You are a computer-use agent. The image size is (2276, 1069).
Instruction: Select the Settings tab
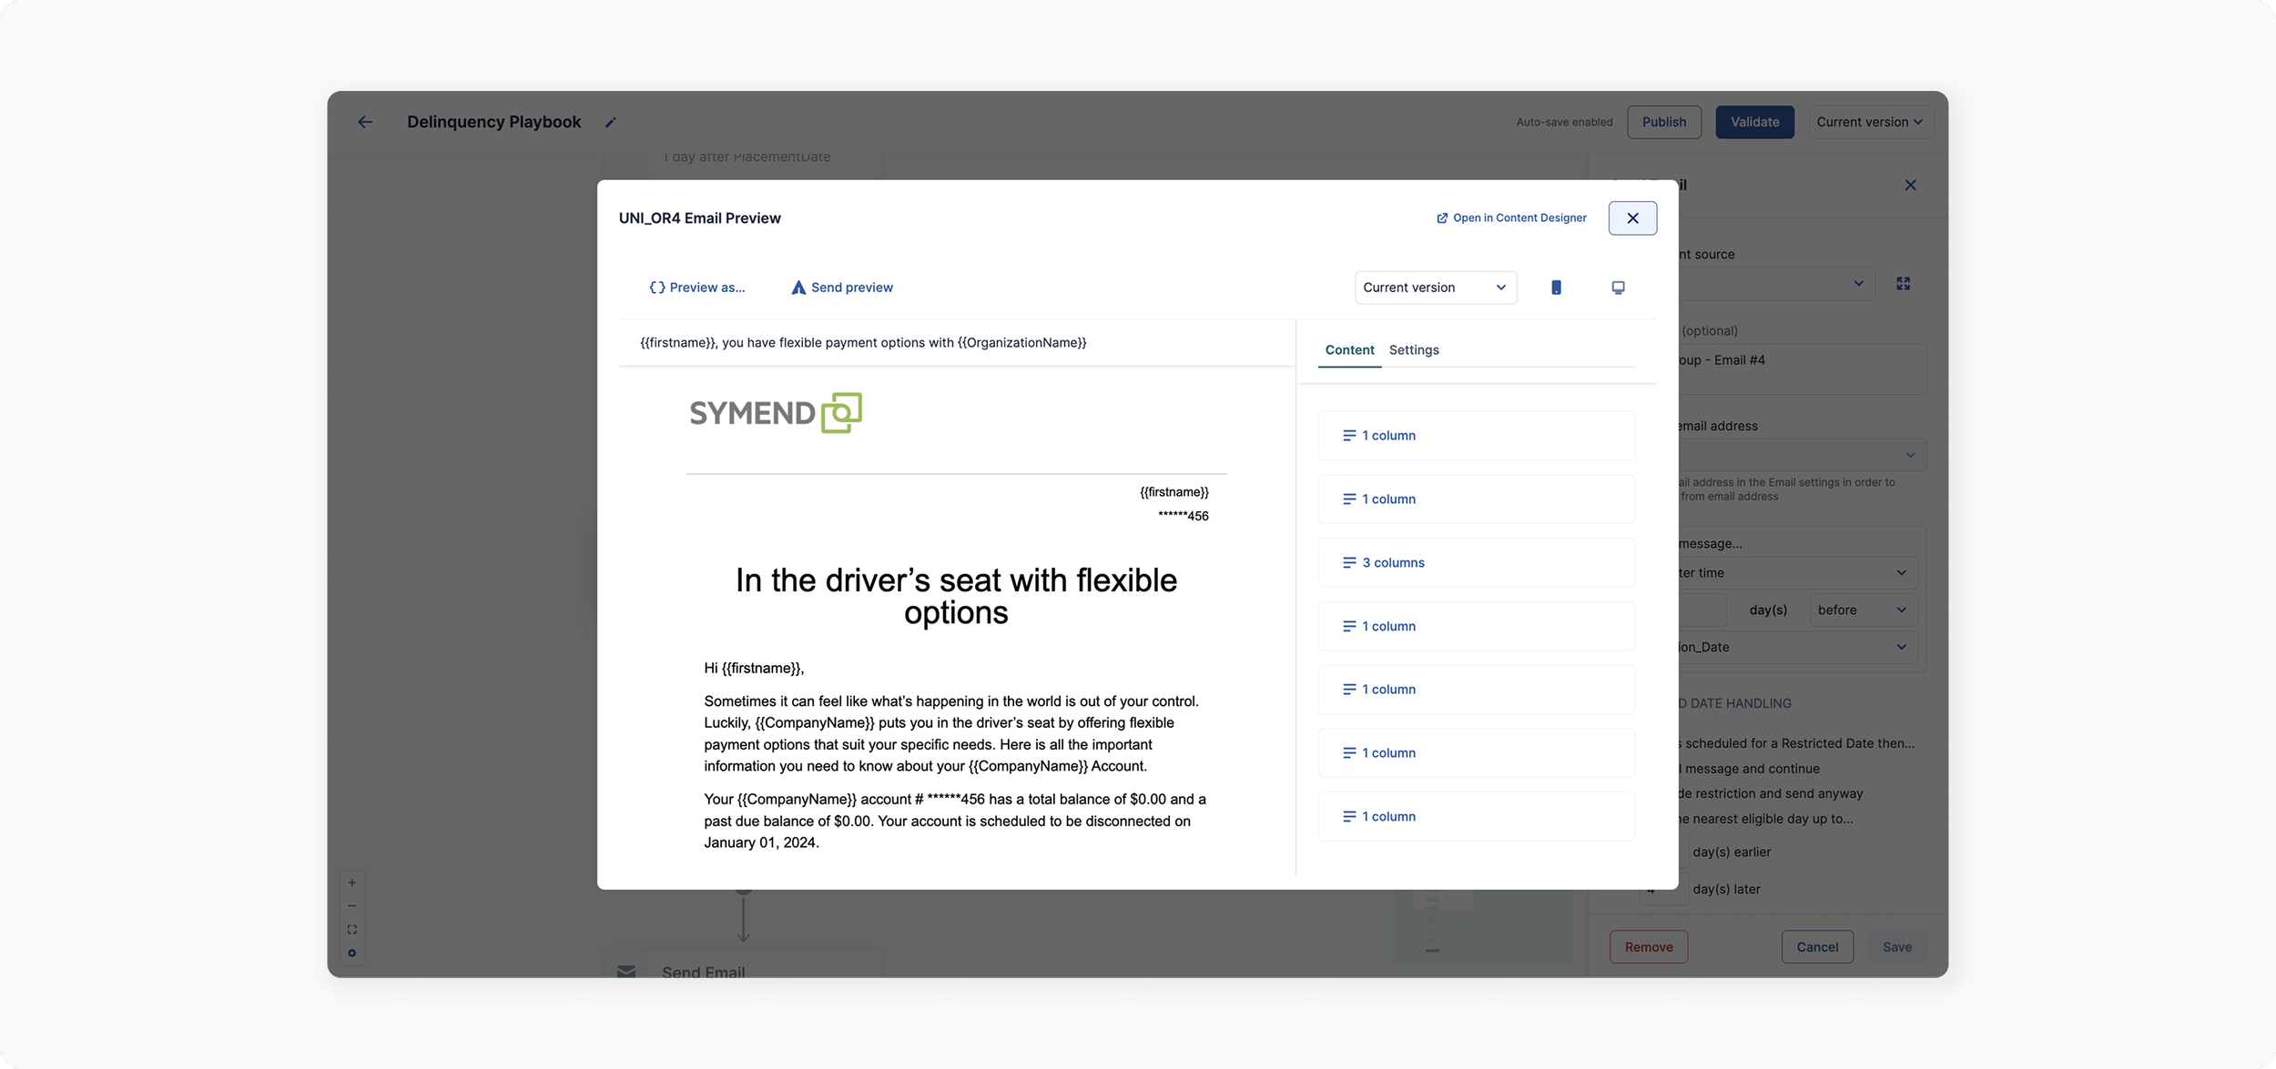(x=1414, y=350)
